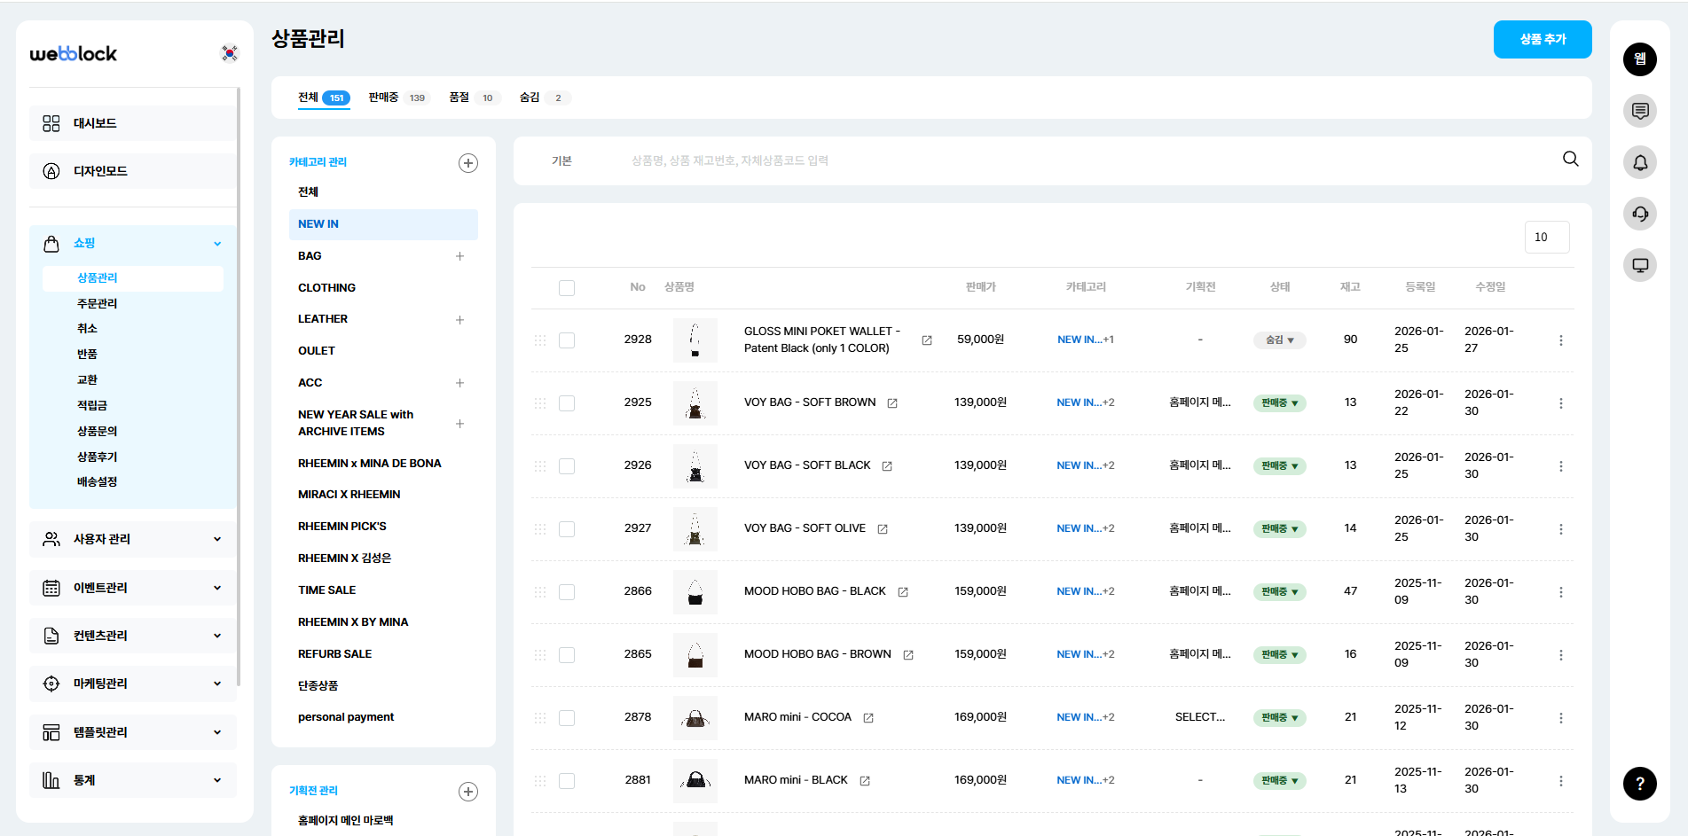Tick the checkbox for MOOD HOBO BAG - BLACK
Image resolution: width=1688 pixels, height=836 pixels.
[x=567, y=592]
